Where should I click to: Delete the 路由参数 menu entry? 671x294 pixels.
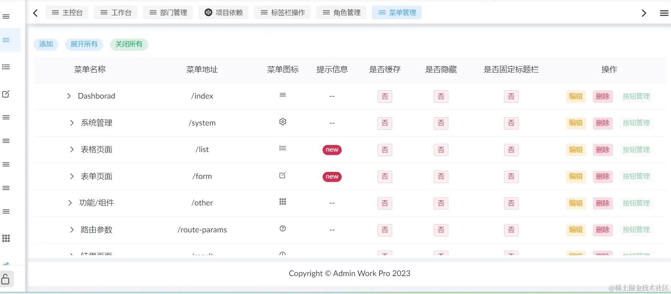pyautogui.click(x=603, y=230)
